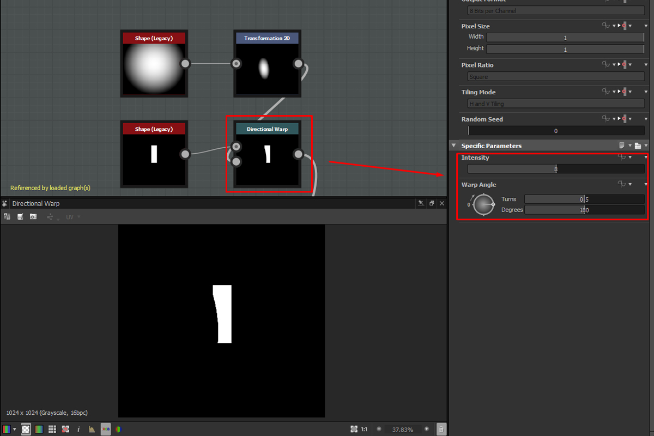Expand the Random Seed options arrow at far right
The width and height of the screenshot is (654, 436).
pos(646,118)
